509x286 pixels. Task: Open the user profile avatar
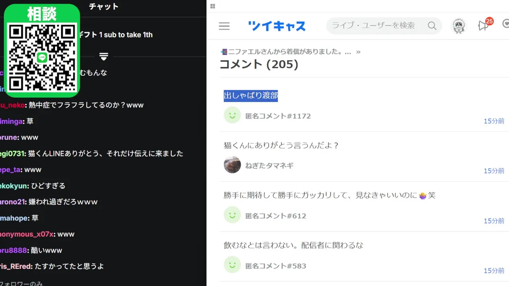tap(459, 26)
